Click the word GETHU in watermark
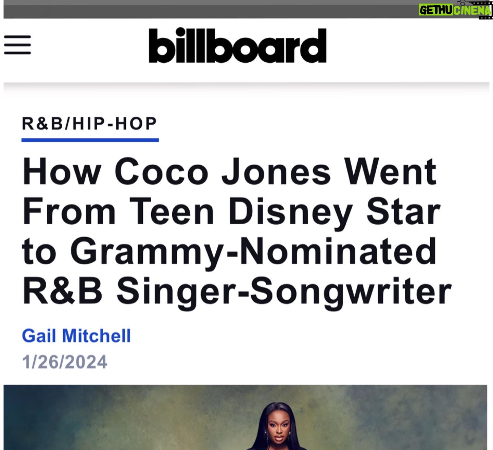 [436, 10]
